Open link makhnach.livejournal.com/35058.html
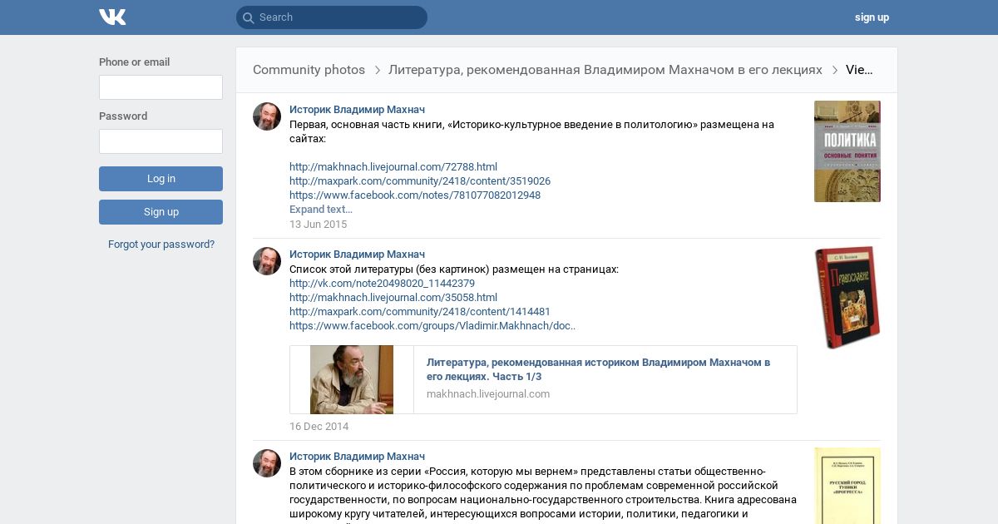Image resolution: width=998 pixels, height=524 pixels. [393, 298]
